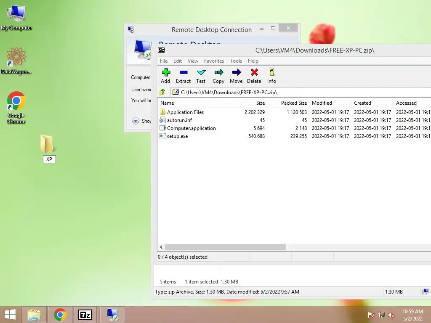
Task: Click Remote Desktop Connection title icon
Action: tap(131, 29)
